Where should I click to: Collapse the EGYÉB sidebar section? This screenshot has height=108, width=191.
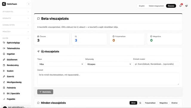[16, 38]
